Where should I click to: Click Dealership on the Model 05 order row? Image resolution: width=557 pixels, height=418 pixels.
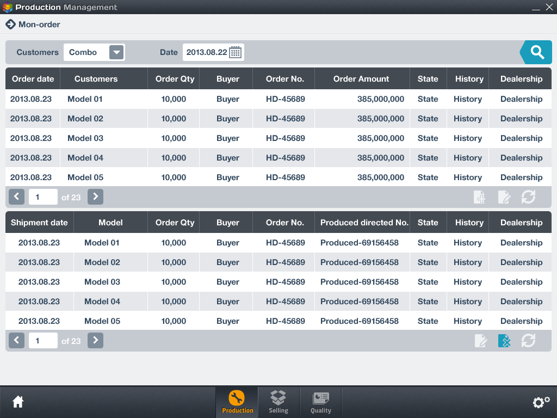pyautogui.click(x=521, y=177)
